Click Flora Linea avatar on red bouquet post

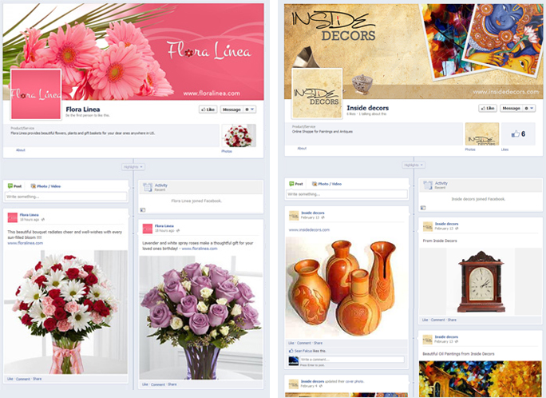(13, 217)
